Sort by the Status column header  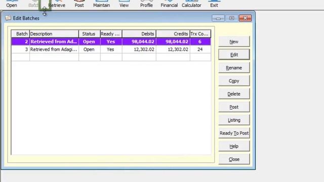tap(90, 34)
